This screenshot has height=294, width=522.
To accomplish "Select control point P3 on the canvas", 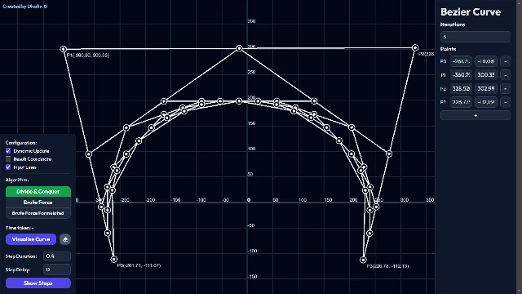I will 363,260.
